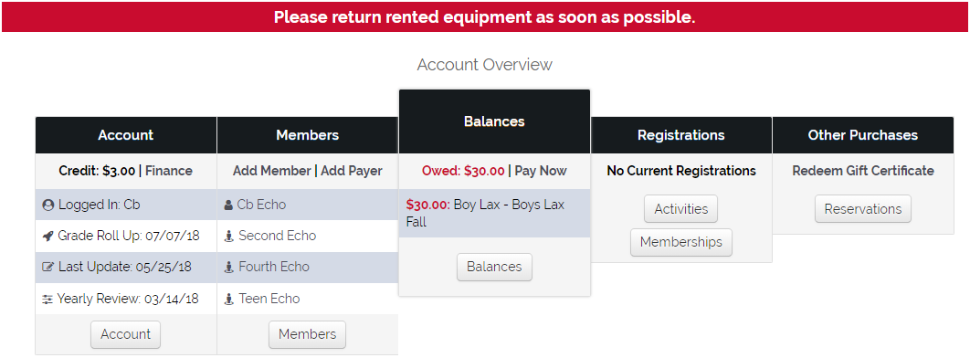Click the Account button

coord(125,334)
